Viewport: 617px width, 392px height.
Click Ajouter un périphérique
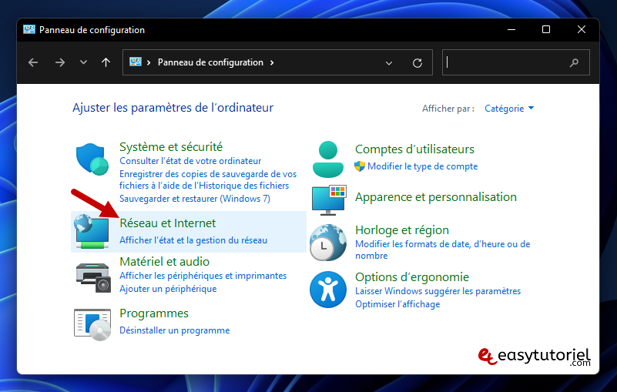point(168,289)
